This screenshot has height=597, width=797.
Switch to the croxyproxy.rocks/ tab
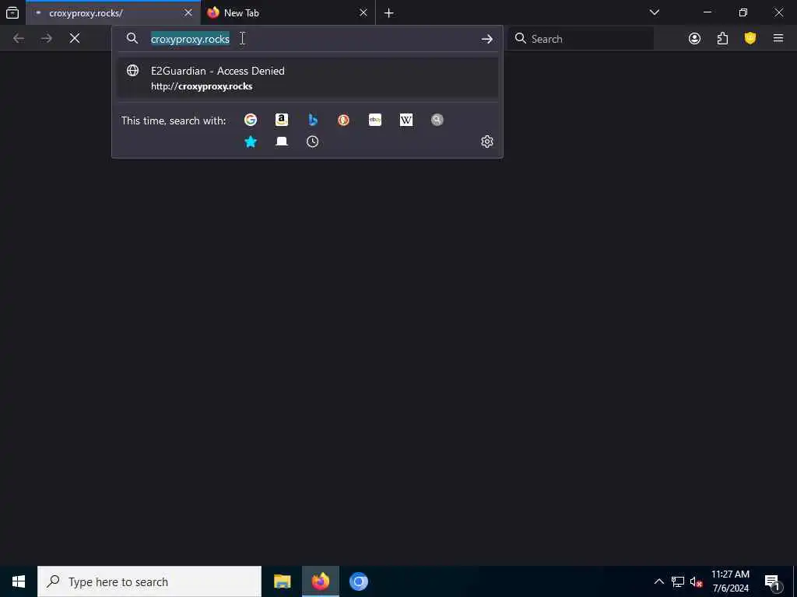pyautogui.click(x=114, y=12)
